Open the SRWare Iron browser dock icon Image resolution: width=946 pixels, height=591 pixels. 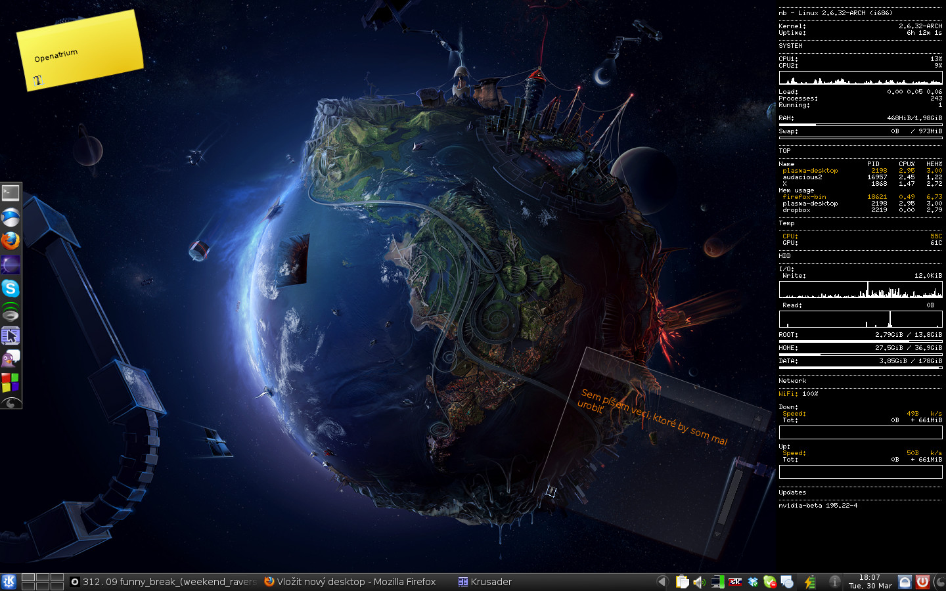pyautogui.click(x=11, y=217)
